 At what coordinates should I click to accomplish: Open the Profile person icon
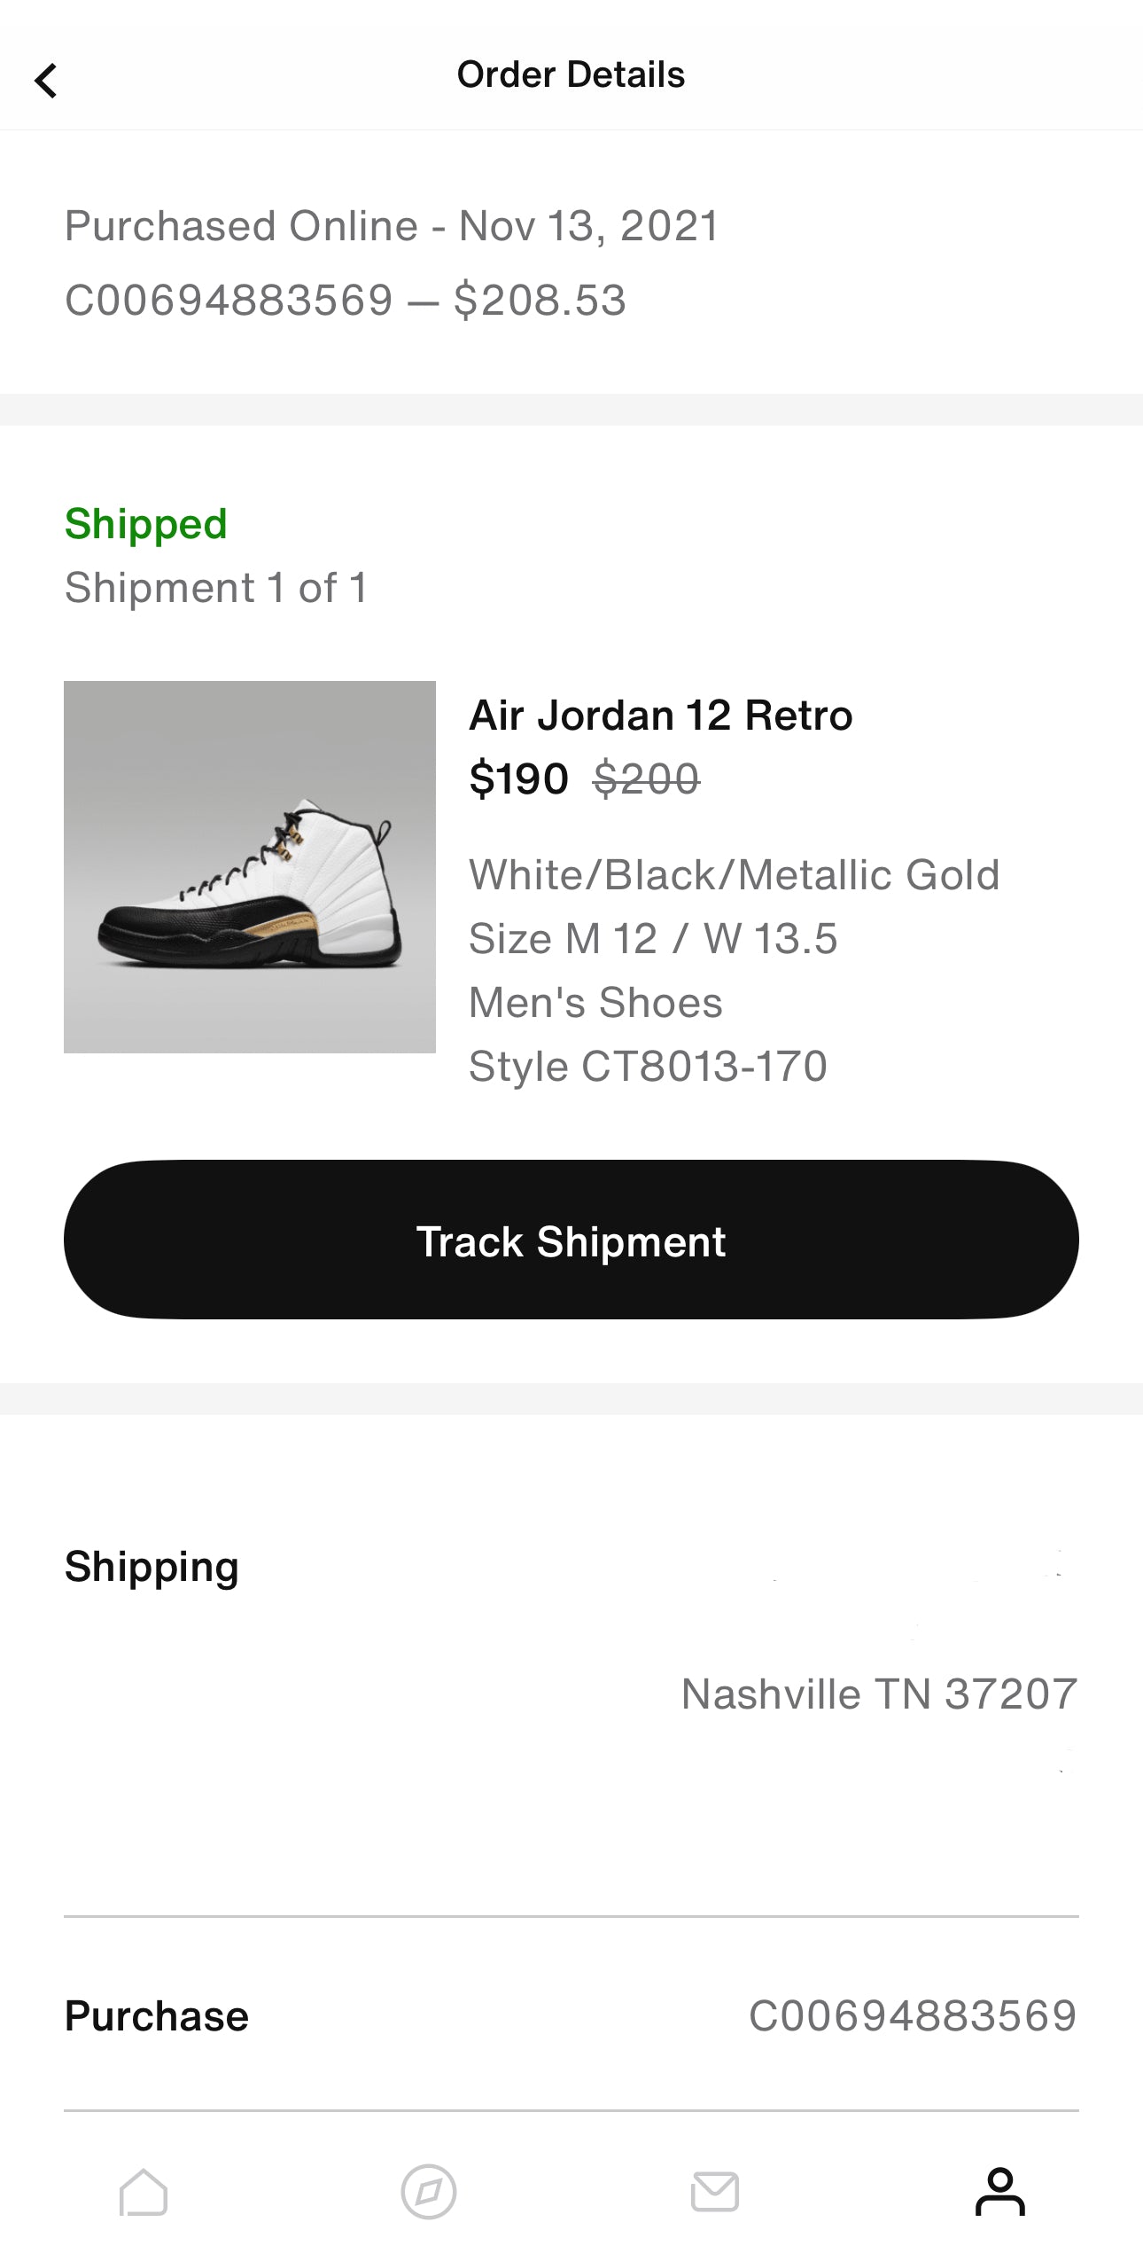(x=999, y=2192)
